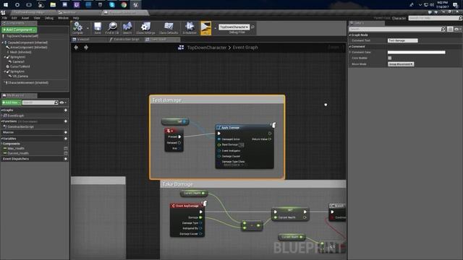Add a new variable with the Variables plus icon
Viewport: 463px width, 260px height.
[x=66, y=138]
